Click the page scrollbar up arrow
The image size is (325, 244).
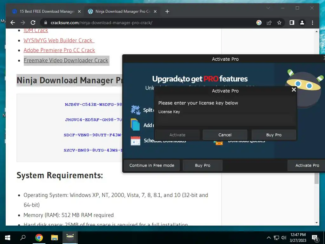(316, 31)
